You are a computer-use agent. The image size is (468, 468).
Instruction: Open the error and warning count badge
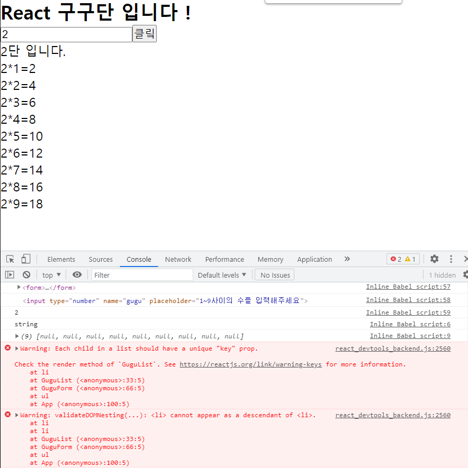click(403, 259)
